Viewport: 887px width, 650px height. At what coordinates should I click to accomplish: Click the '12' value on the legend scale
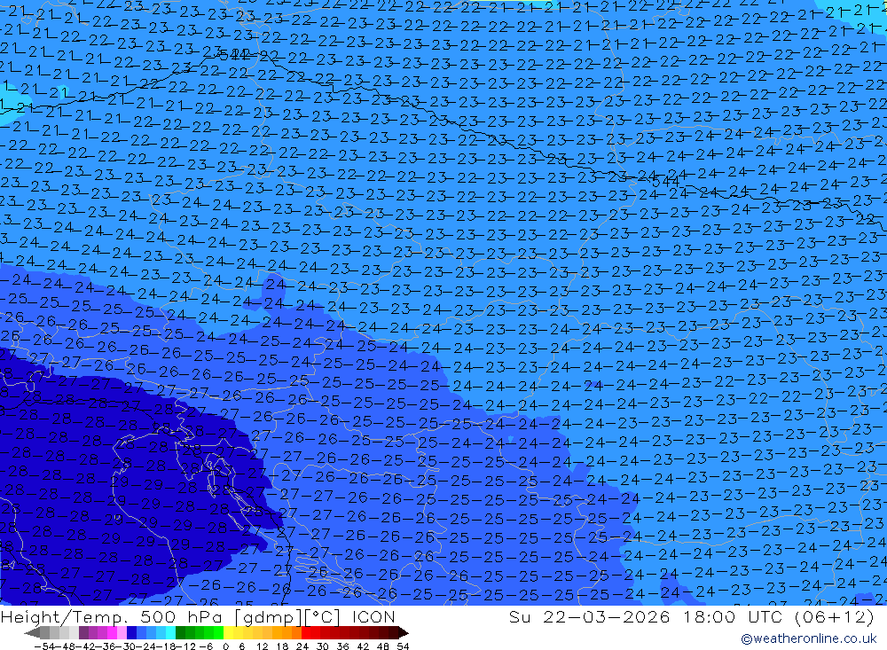coord(263,646)
